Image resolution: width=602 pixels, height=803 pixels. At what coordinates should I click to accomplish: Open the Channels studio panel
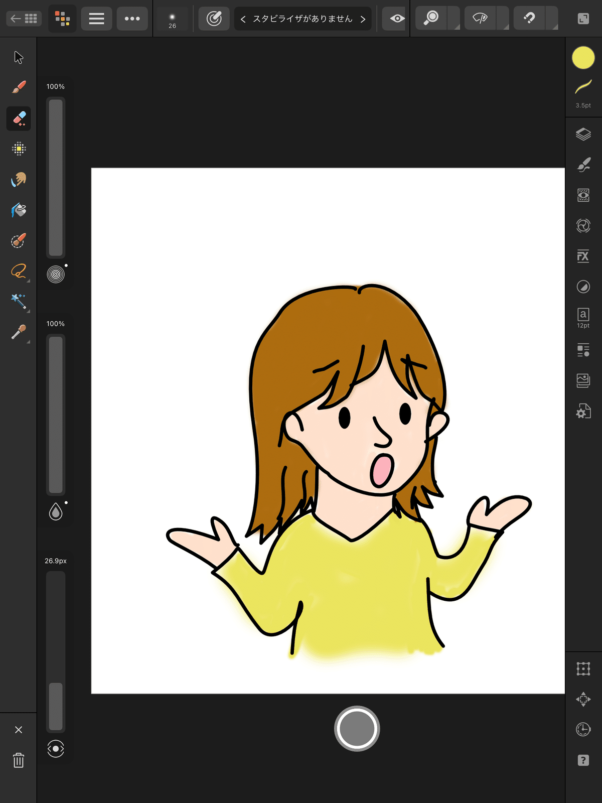point(583,225)
